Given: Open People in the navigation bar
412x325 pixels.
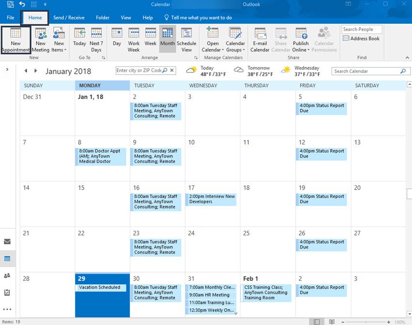Looking at the screenshot, I should pos(7,276).
